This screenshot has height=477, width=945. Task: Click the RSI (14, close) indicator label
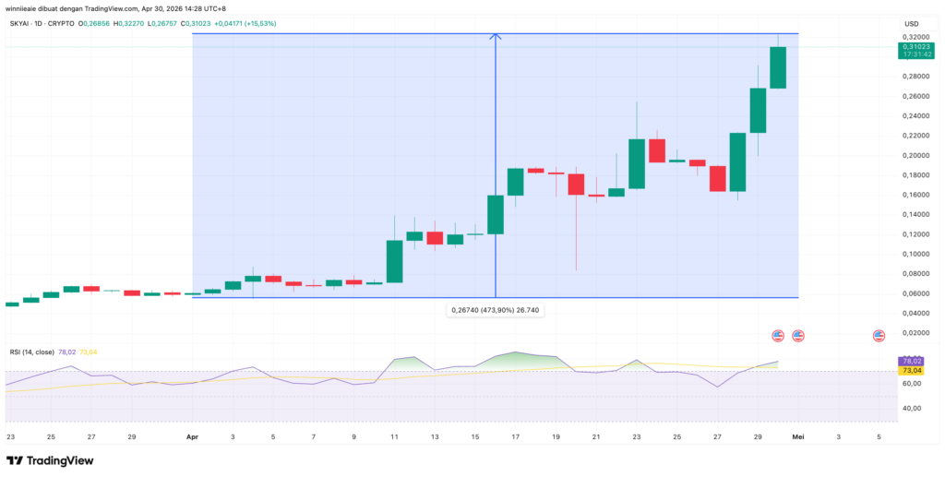(32, 352)
